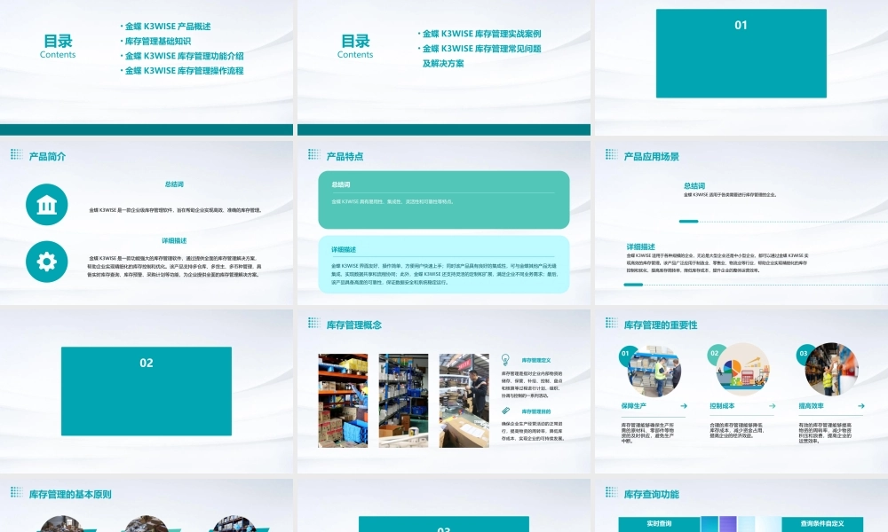This screenshot has height=532, width=888.
Task: Click the 金蝶 K3WISE 库存管理功能介绍 entry
Action: point(184,55)
